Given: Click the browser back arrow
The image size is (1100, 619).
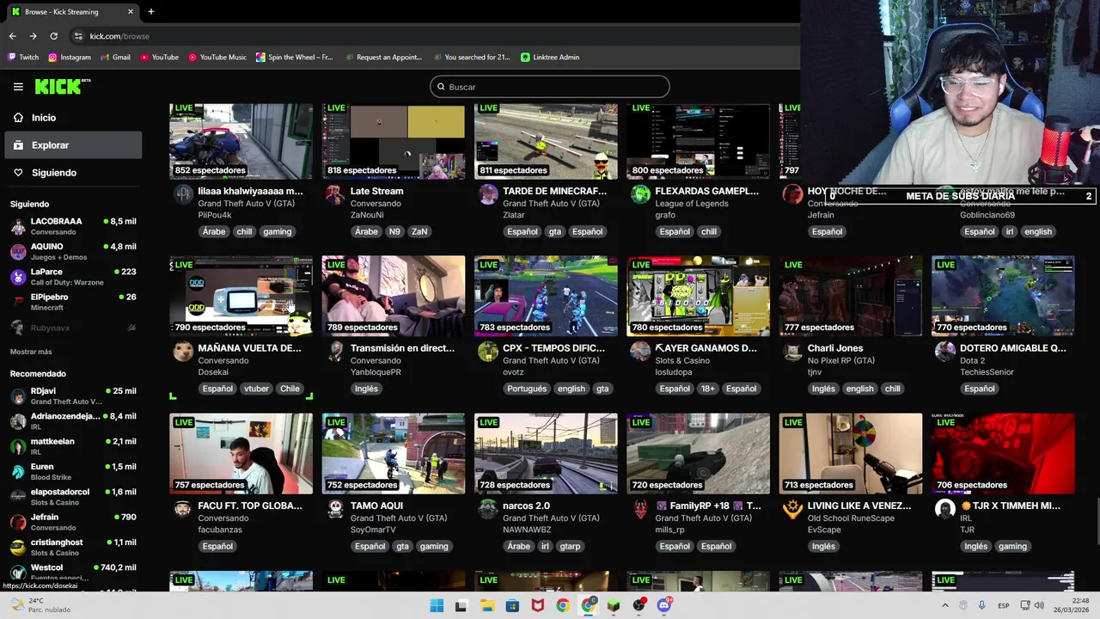Looking at the screenshot, I should (12, 36).
